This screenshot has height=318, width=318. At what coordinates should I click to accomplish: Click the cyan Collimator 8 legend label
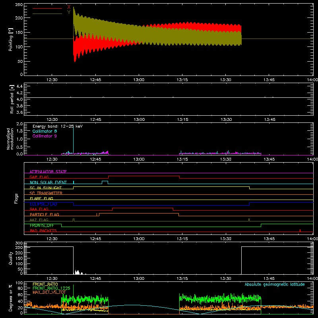click(x=45, y=131)
